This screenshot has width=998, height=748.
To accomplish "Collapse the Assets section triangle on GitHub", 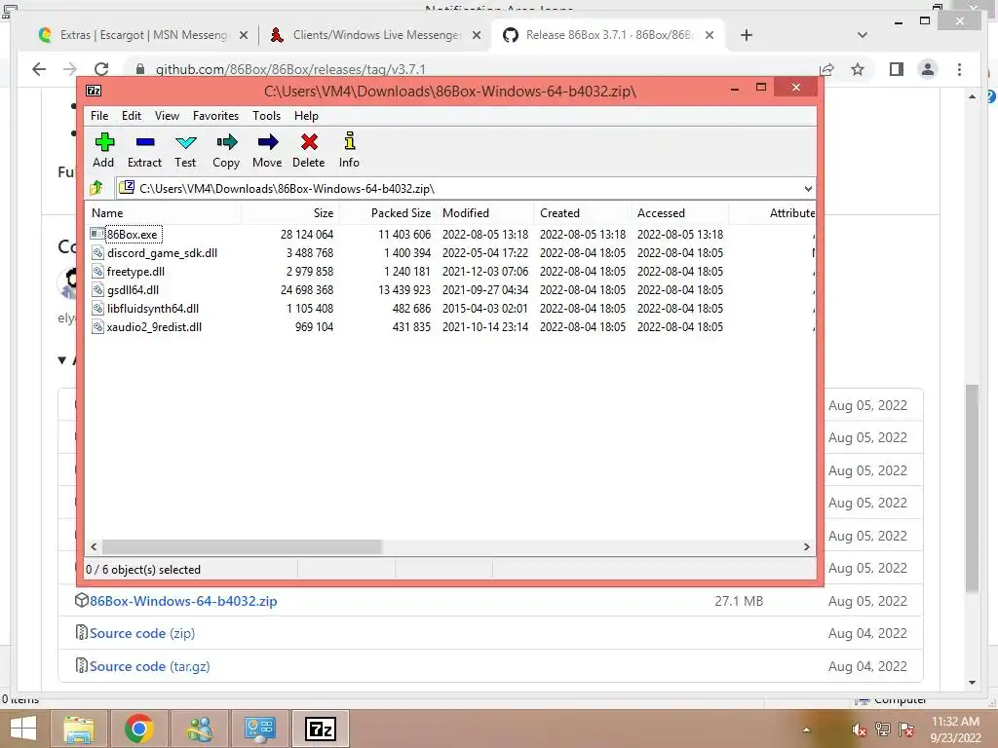I will point(61,360).
